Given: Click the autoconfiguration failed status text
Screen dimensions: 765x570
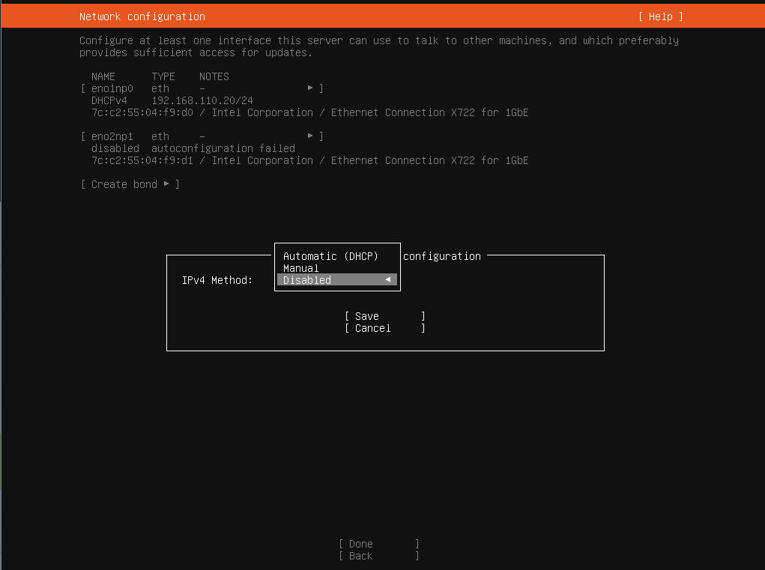Looking at the screenshot, I should 223,148.
